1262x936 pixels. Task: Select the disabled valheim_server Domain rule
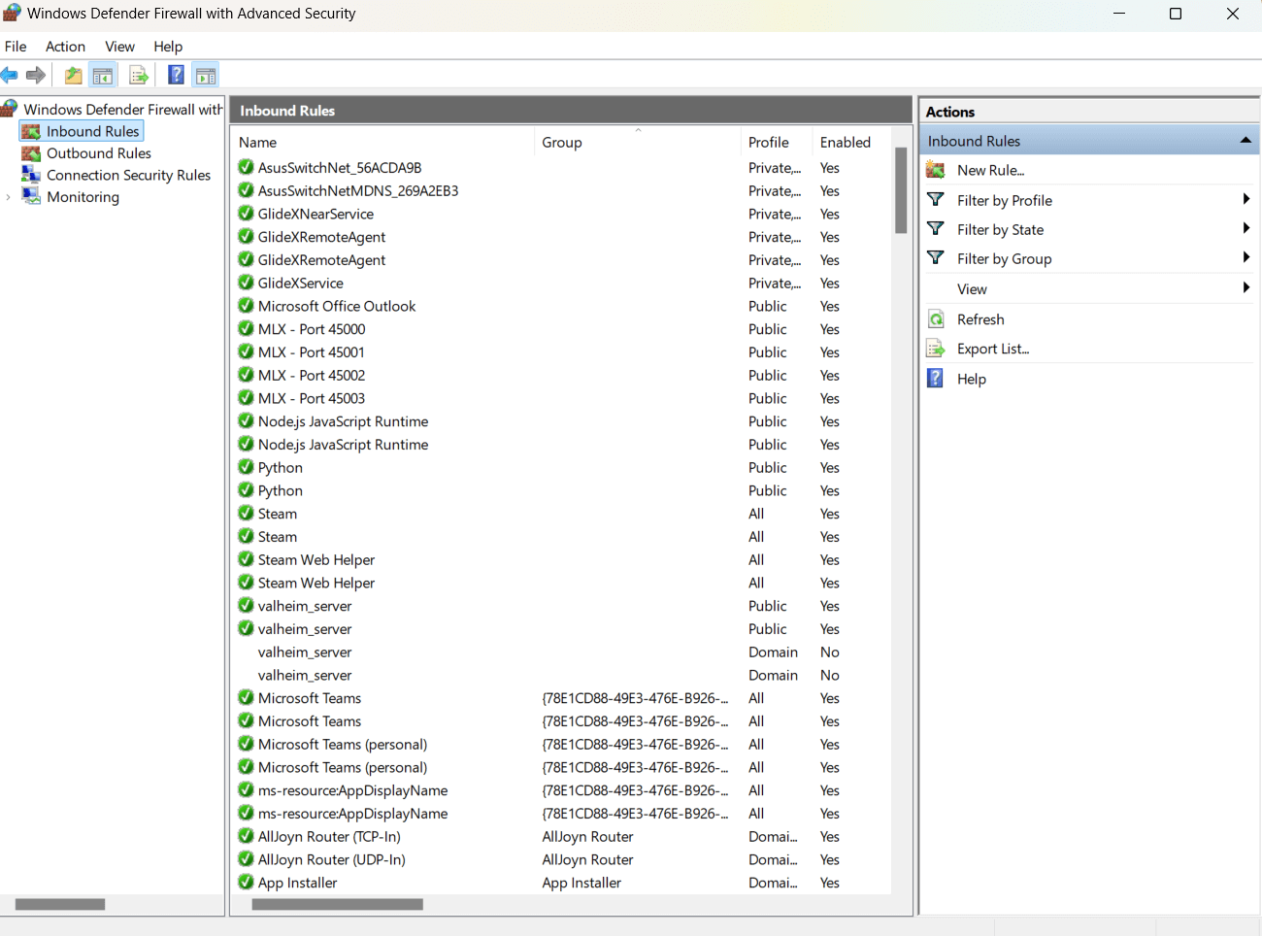[x=305, y=652]
